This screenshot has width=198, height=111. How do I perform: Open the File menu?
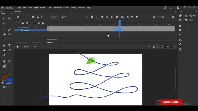click(19, 8)
